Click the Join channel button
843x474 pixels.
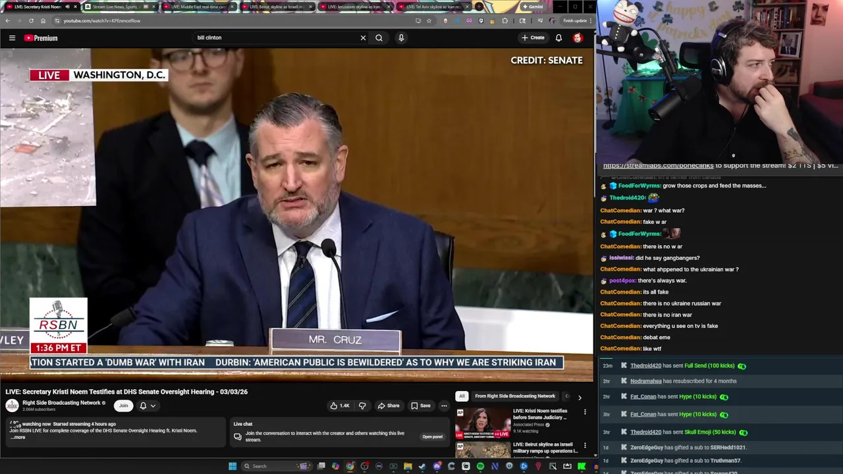click(x=123, y=406)
